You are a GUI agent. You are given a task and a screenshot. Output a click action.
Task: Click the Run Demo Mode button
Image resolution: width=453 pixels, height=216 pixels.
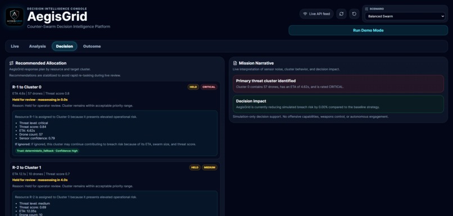click(368, 30)
